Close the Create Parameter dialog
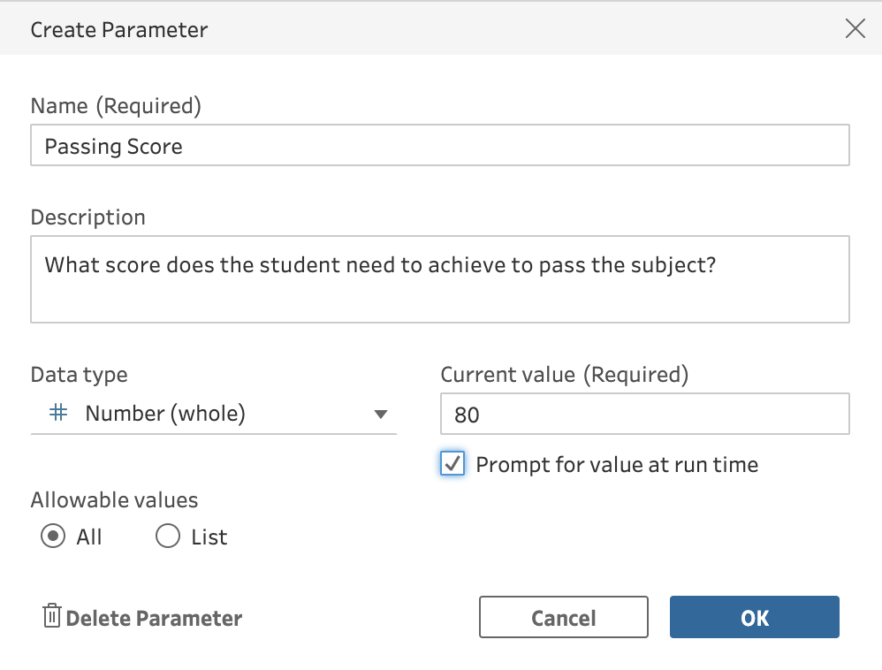Viewport: 882px width, 670px height. pos(855,29)
